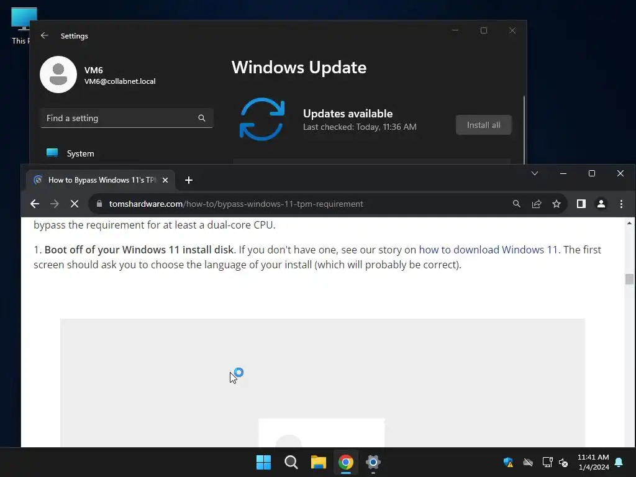This screenshot has height=477, width=636.
Task: Maximize the Settings window
Action: tap(483, 30)
